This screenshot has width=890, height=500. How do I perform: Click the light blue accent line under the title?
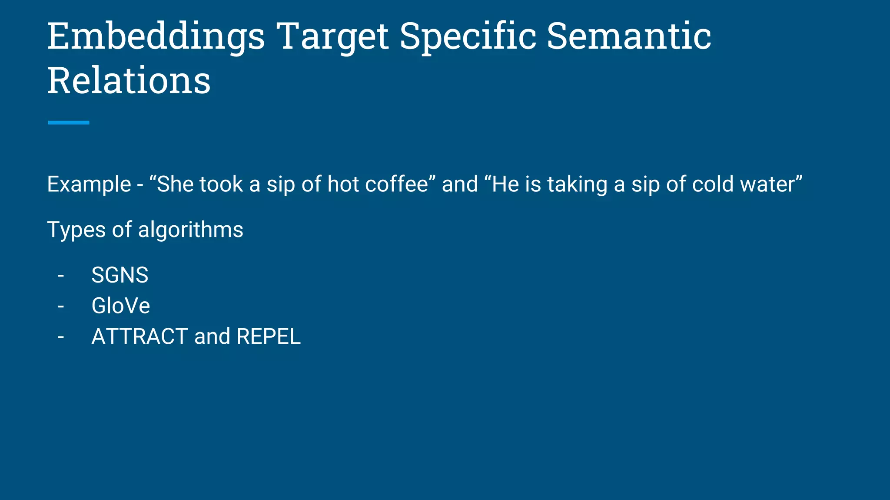click(69, 123)
